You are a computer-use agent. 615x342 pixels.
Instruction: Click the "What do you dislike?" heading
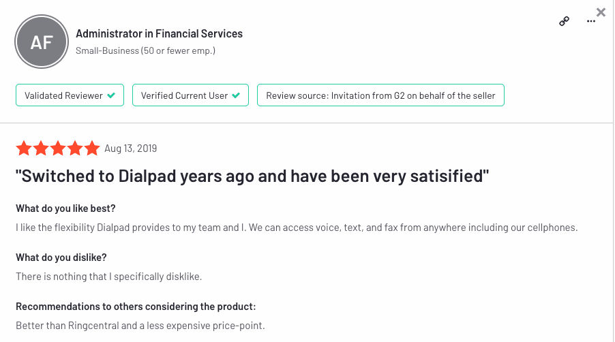[61, 258]
